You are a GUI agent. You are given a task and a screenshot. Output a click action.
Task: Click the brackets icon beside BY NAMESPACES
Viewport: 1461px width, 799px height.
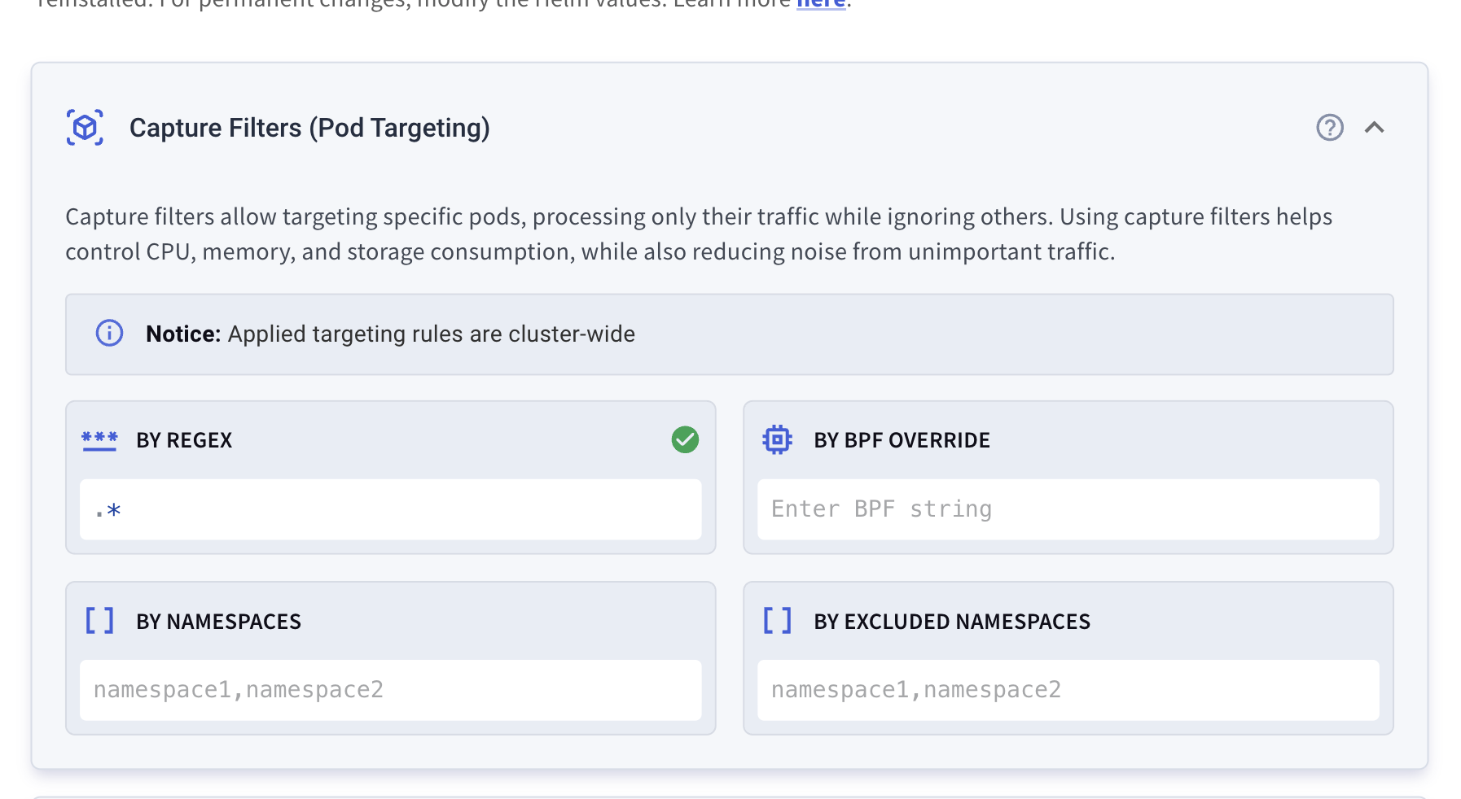[x=99, y=620]
